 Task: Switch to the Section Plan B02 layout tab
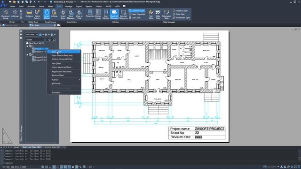(52, 147)
